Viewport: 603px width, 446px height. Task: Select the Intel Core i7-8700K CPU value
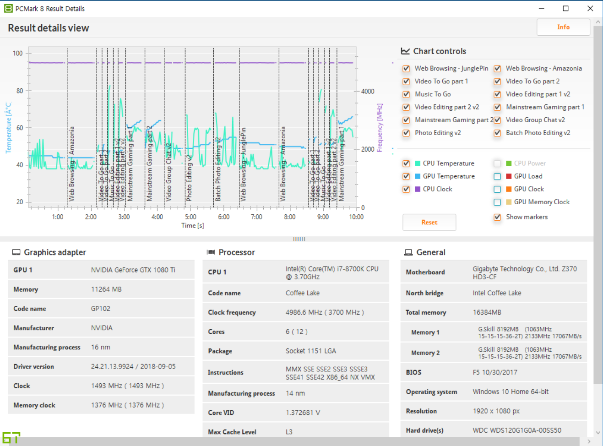pos(332,272)
